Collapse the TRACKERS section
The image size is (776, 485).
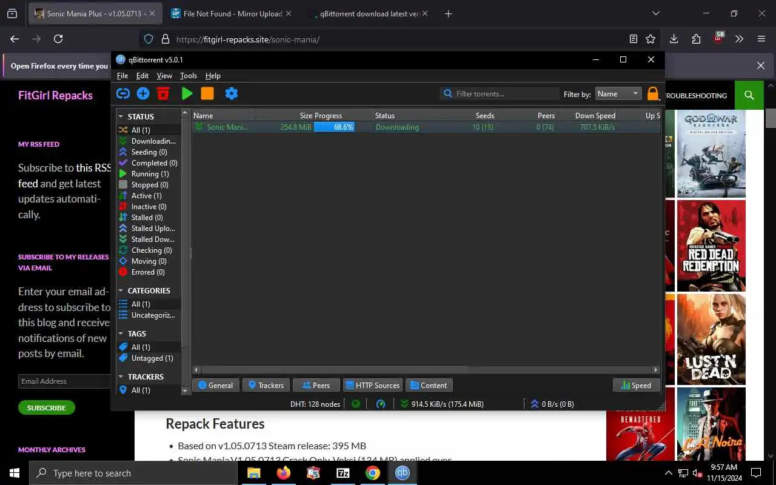tap(121, 376)
